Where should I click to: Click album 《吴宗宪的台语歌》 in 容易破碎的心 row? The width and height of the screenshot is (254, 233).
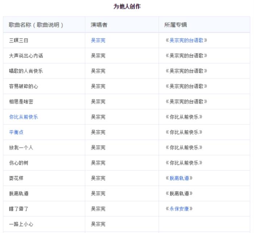[x=186, y=86]
